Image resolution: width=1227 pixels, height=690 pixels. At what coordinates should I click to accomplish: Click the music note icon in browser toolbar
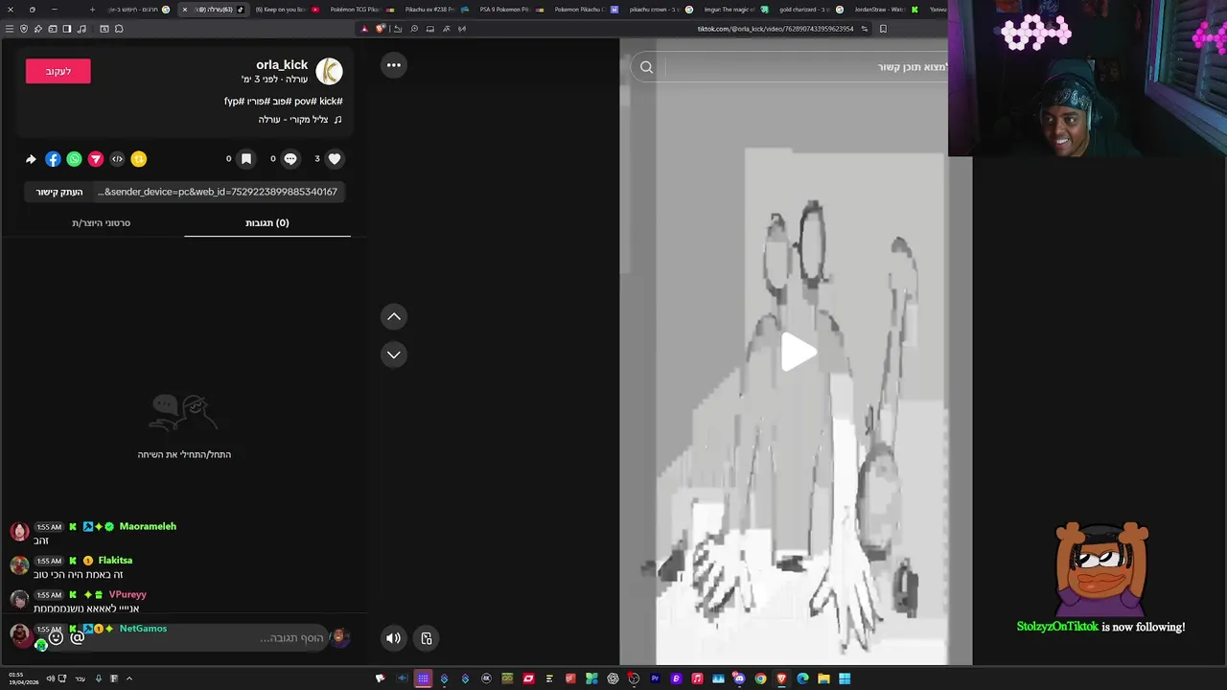point(82,29)
